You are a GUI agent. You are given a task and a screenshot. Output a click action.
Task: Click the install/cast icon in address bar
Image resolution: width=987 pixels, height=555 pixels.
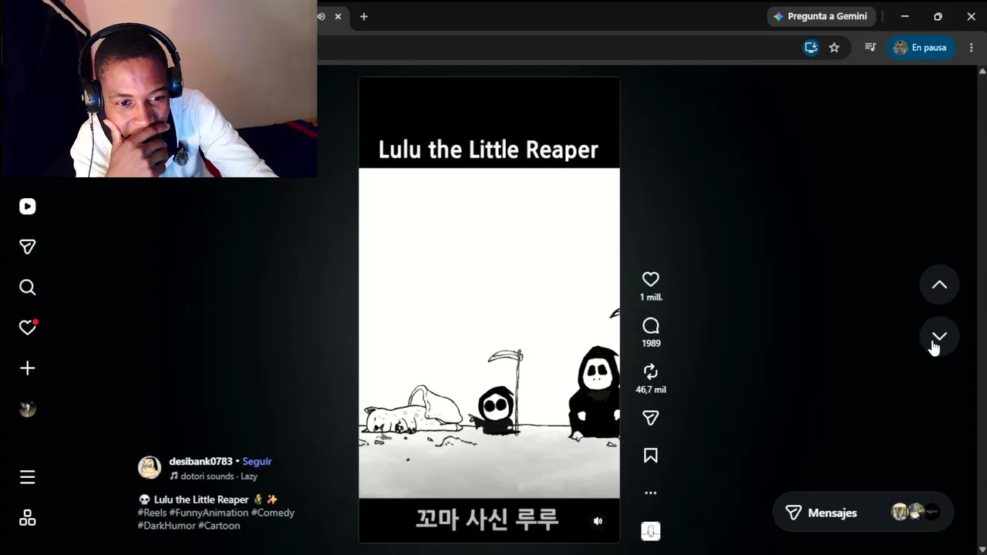click(810, 48)
